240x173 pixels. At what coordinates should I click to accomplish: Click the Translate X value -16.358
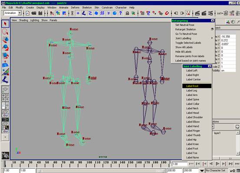[228, 37]
